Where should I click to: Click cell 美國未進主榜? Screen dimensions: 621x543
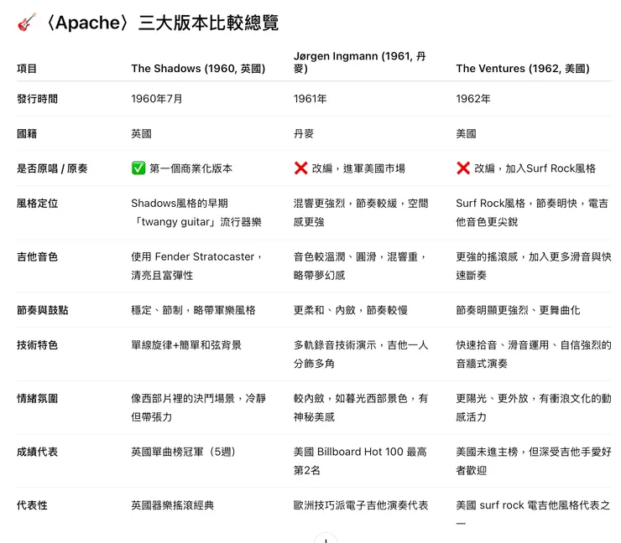point(534,461)
